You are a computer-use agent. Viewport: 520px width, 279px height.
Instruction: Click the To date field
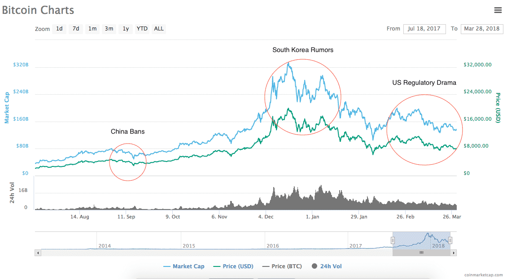coord(482,29)
